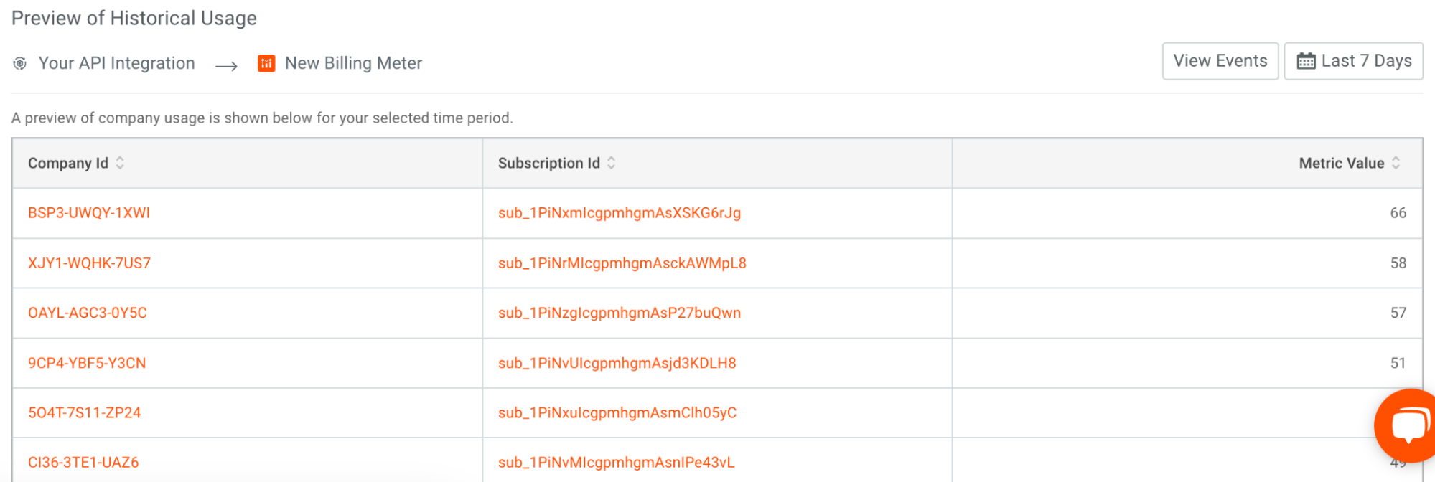The height and width of the screenshot is (482, 1435).
Task: Click the API integration icon
Action: [20, 64]
